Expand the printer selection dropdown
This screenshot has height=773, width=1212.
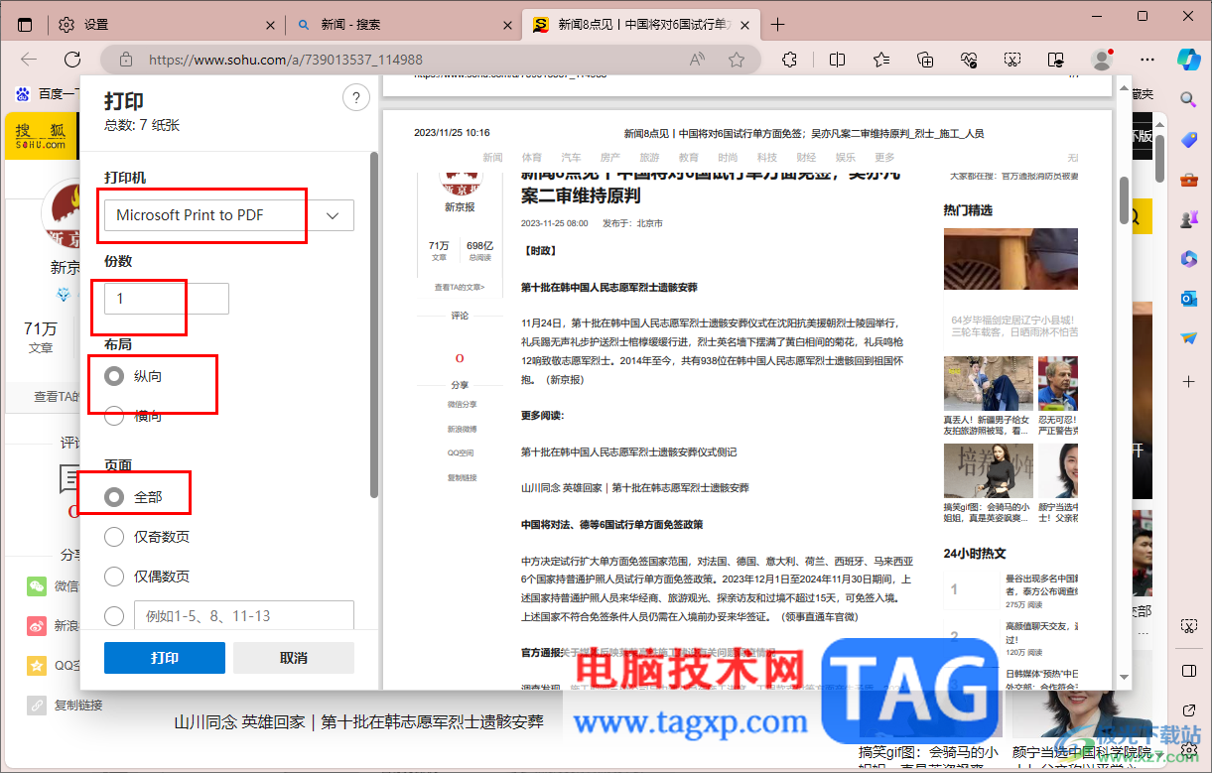click(x=333, y=214)
